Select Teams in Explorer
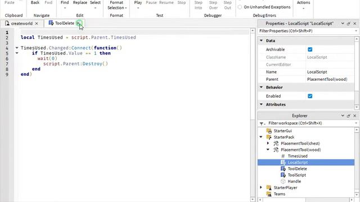The width and height of the screenshot is (360, 202). point(280,194)
